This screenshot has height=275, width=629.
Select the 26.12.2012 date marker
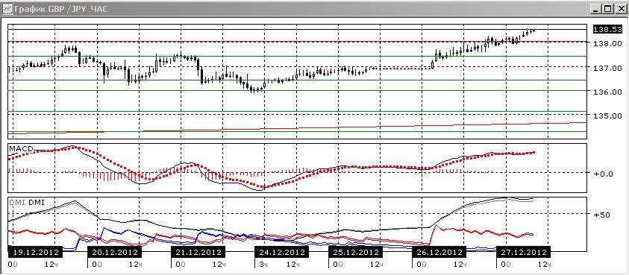tap(439, 253)
